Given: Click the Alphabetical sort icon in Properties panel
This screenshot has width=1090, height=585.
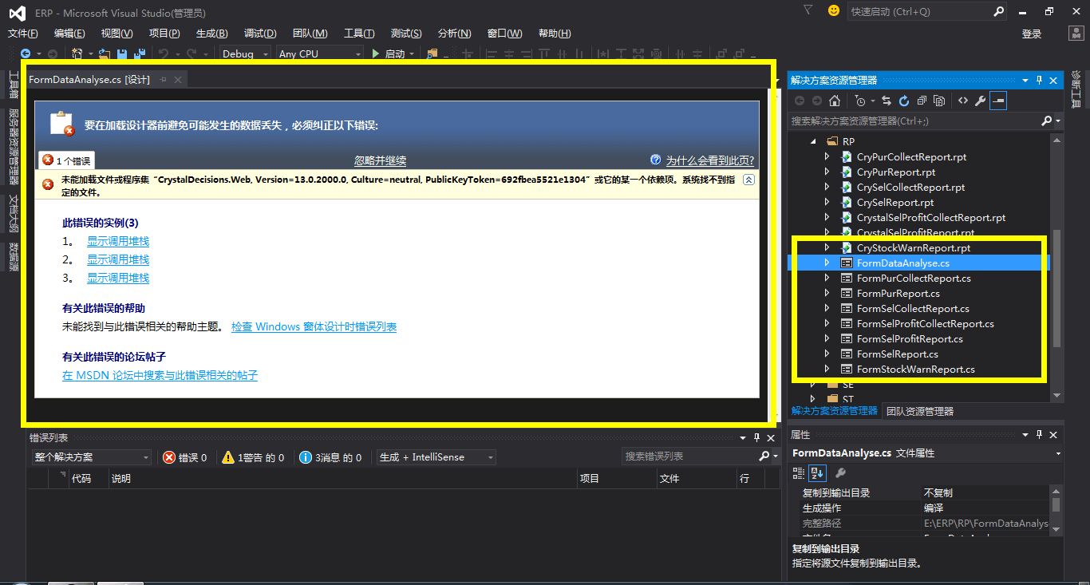Looking at the screenshot, I should click(x=817, y=472).
